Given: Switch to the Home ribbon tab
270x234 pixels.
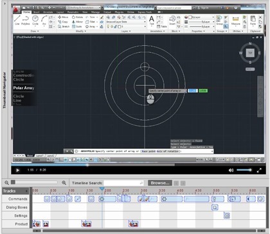Looking at the screenshot, I should point(26,12).
